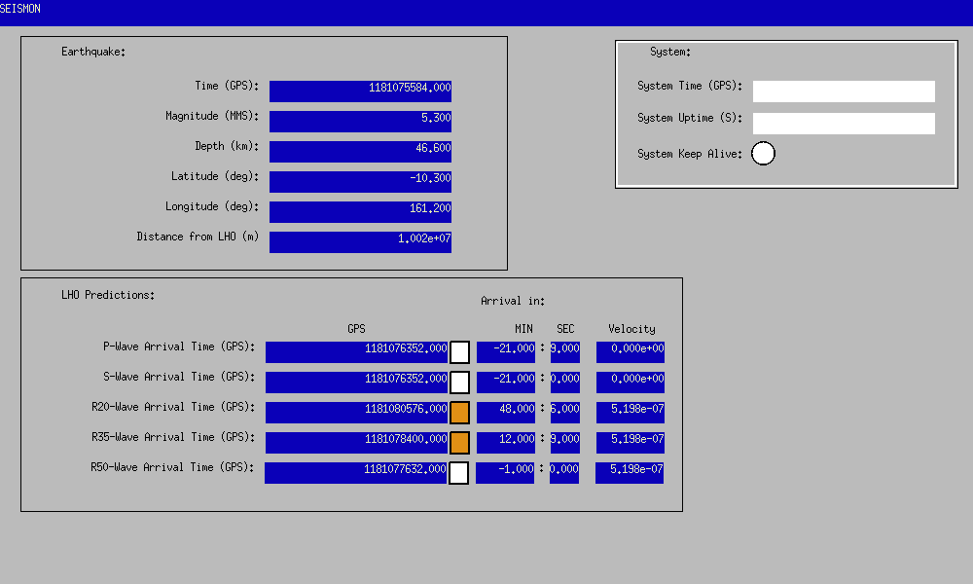The width and height of the screenshot is (973, 584).
Task: Click the R50-Wave arrival status indicator box
Action: coord(459,473)
